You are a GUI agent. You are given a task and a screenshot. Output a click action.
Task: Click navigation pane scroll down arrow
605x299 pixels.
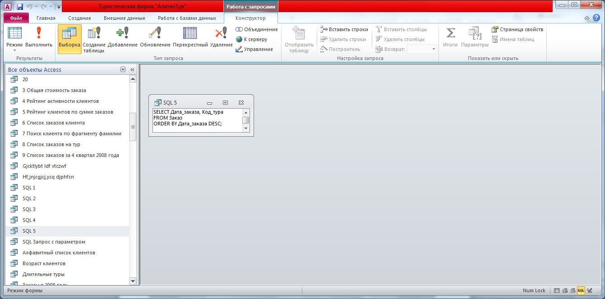coord(133,281)
